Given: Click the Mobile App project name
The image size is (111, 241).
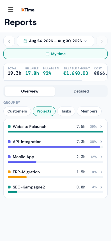Looking at the screenshot, I should [23, 157].
